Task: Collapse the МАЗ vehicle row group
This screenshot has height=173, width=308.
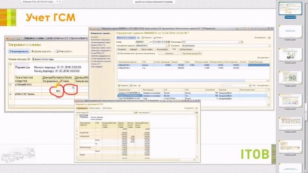Action: pyautogui.click(x=10, y=85)
